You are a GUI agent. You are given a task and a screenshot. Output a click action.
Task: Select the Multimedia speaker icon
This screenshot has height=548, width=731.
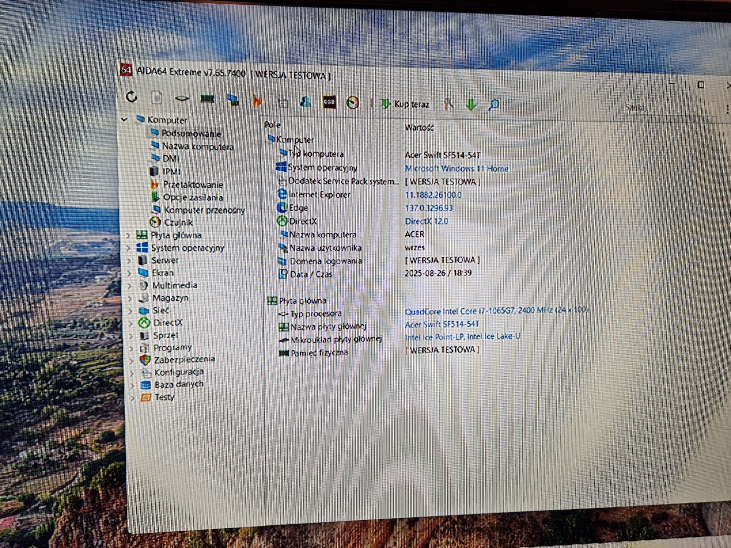[143, 286]
